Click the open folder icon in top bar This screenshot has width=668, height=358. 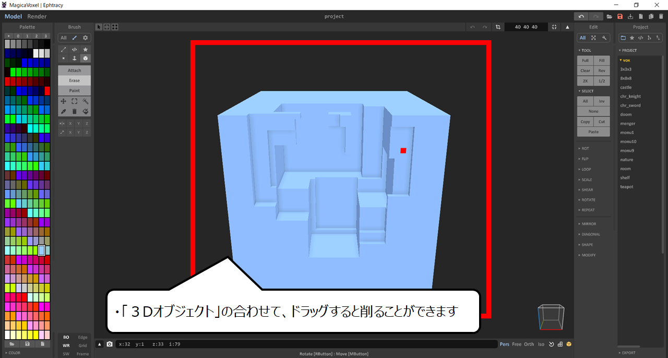610,17
